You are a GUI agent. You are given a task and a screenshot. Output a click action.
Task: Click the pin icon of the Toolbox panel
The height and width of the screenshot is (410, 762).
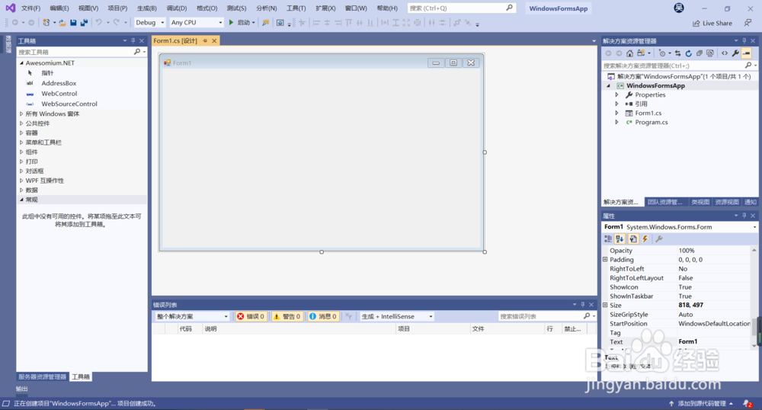(x=133, y=41)
